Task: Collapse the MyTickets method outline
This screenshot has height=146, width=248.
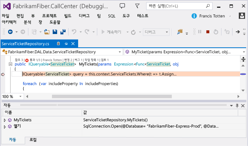Action: point(10,64)
